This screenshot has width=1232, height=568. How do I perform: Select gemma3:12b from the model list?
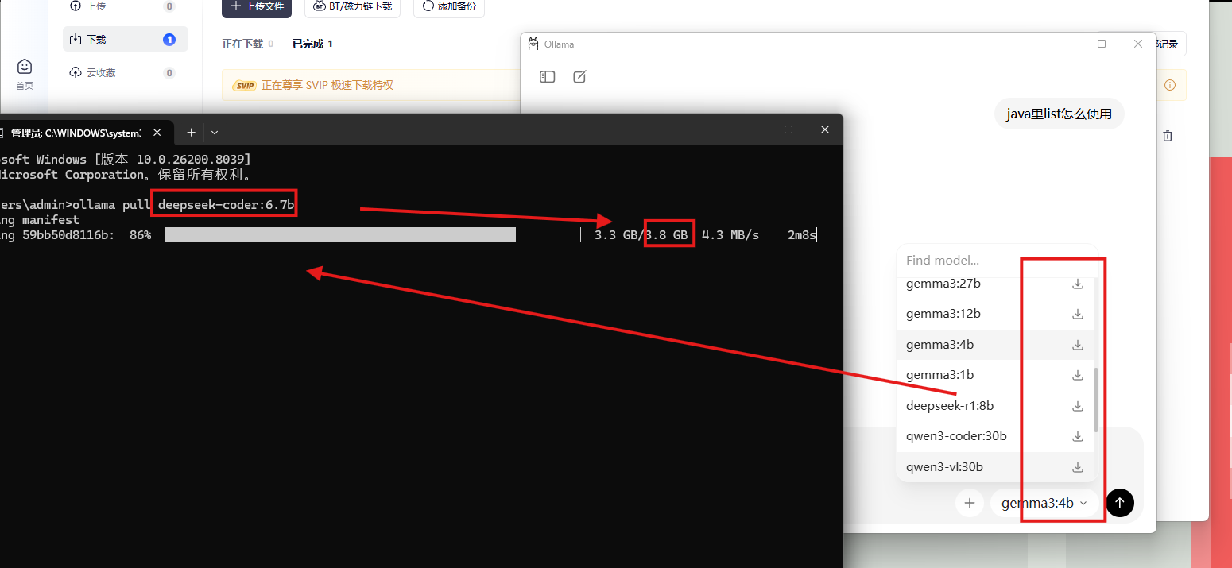[943, 314]
